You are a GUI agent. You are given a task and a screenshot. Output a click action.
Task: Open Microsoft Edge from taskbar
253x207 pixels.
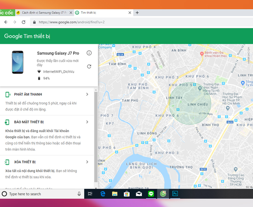(x=103, y=194)
